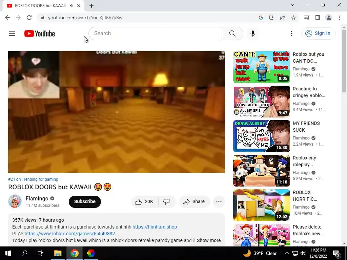Open the roblox.com games link
This screenshot has width=347, height=260.
pos(72,234)
